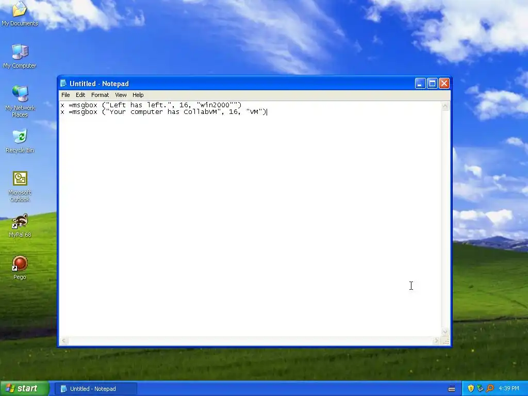
Task: Click the Notepad icon in title bar
Action: (x=63, y=83)
